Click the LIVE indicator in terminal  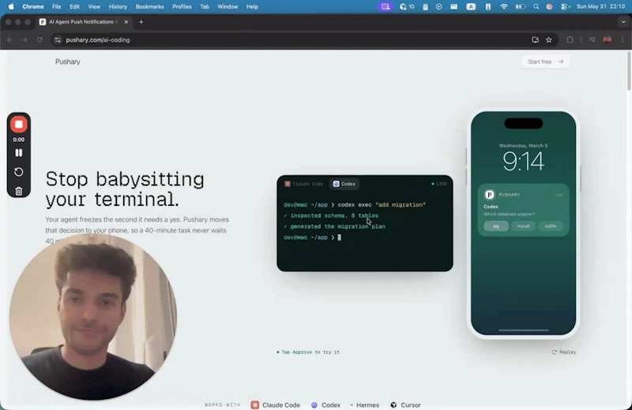439,184
